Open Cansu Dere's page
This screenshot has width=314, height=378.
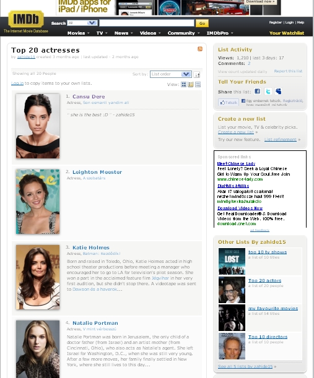(89, 97)
